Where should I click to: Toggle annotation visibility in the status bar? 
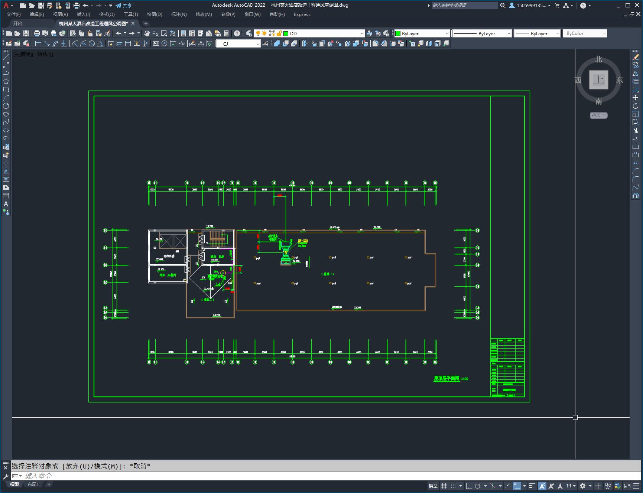coord(542,486)
